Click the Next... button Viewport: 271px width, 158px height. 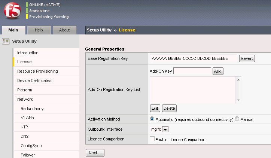(95, 153)
